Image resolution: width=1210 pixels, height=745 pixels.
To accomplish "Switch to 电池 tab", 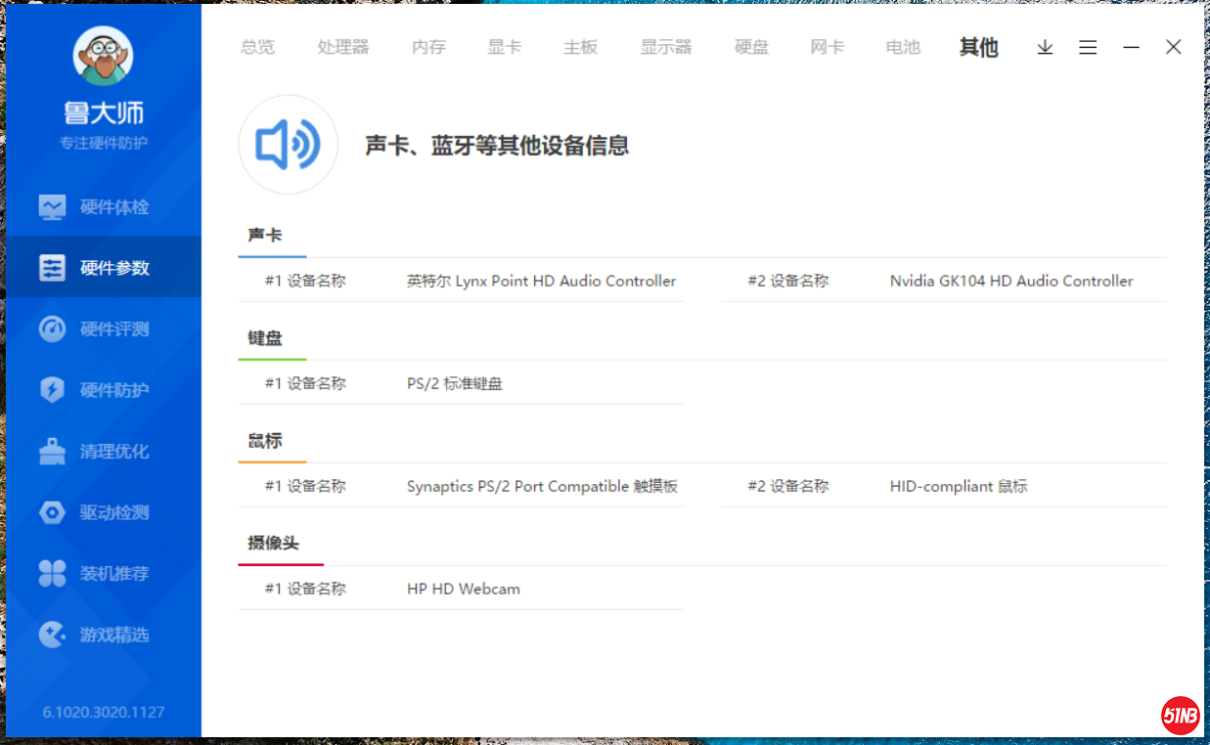I will [903, 47].
